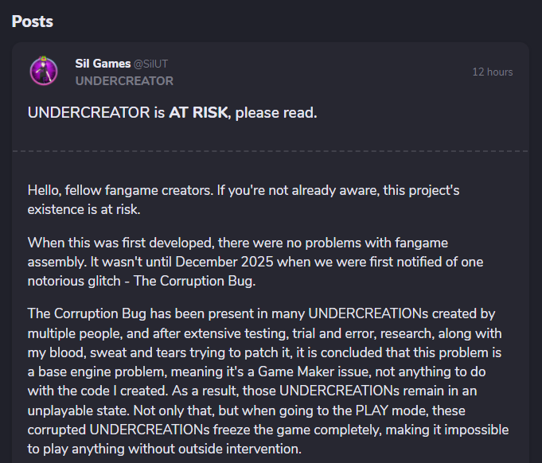Click the @SilUT username handle
The width and height of the screenshot is (542, 463).
tap(157, 64)
